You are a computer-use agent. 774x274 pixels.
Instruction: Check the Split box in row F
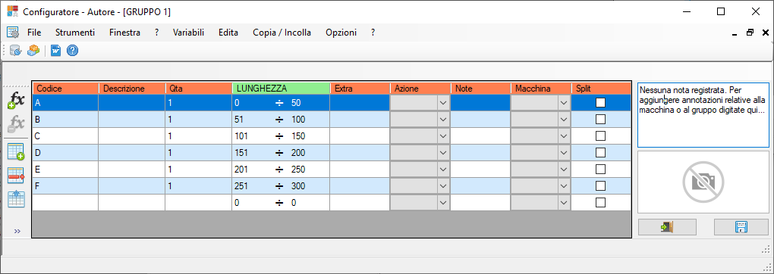point(600,185)
